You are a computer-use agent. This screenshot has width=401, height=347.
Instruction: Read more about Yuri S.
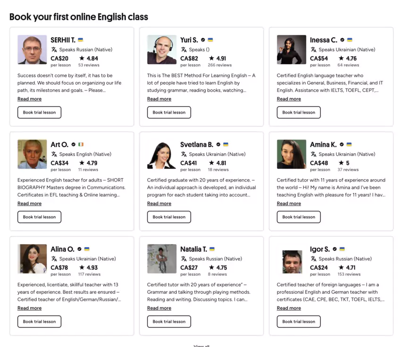[159, 99]
